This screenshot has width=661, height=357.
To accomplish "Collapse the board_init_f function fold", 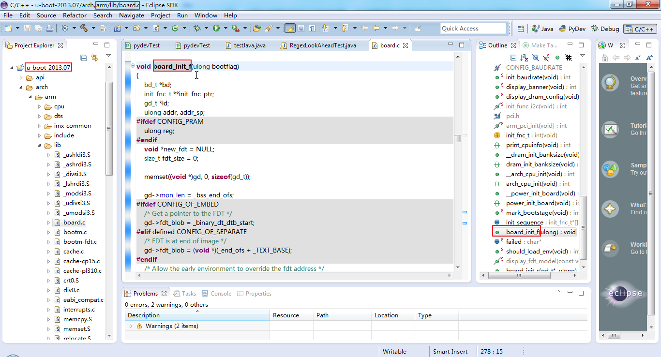I will coord(132,66).
